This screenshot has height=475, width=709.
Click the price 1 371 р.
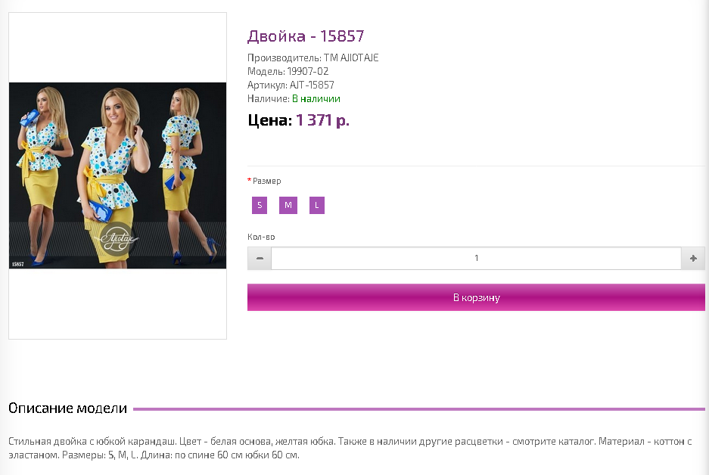click(322, 120)
